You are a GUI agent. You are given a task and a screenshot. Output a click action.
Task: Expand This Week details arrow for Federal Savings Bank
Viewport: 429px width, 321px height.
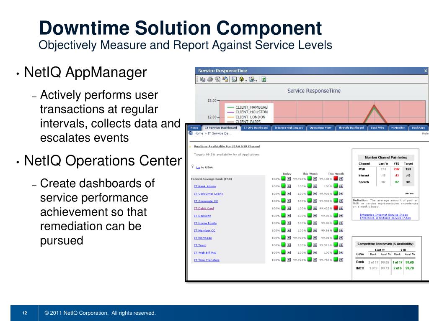click(x=315, y=179)
